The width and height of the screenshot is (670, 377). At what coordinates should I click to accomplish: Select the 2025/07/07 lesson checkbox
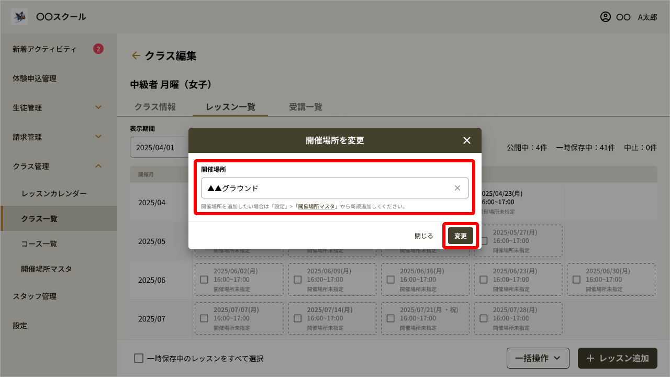click(204, 318)
